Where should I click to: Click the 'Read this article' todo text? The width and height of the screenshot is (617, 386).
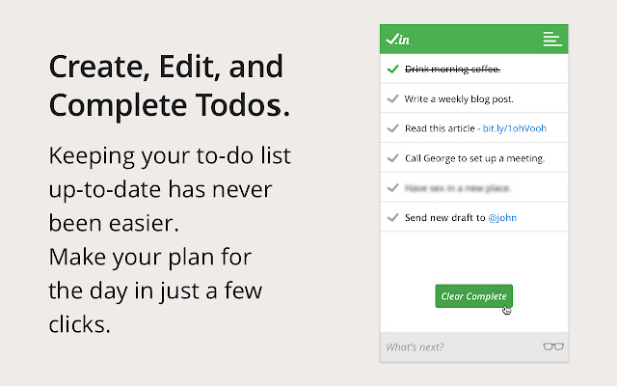click(441, 128)
